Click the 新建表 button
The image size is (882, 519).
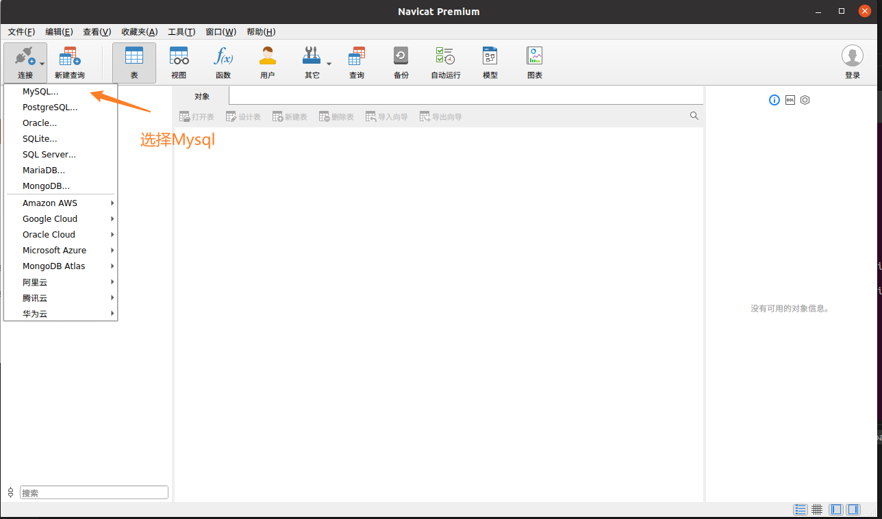[290, 117]
